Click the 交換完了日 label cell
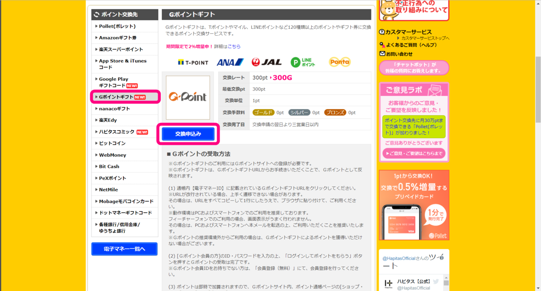 pos(234,124)
